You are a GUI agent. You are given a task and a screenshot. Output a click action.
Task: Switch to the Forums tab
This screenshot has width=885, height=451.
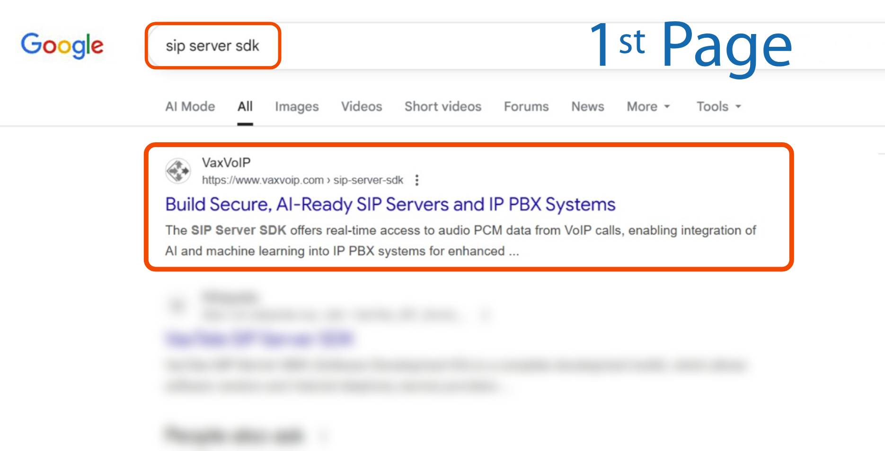tap(526, 107)
